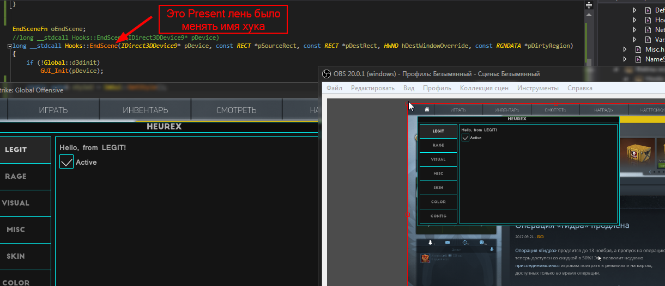
Task: Open the Вид menu in OBS
Action: (x=409, y=88)
